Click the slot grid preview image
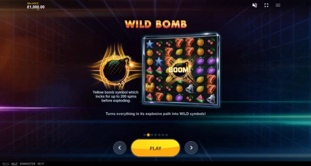The height and width of the screenshot is (166, 311). 181,70
